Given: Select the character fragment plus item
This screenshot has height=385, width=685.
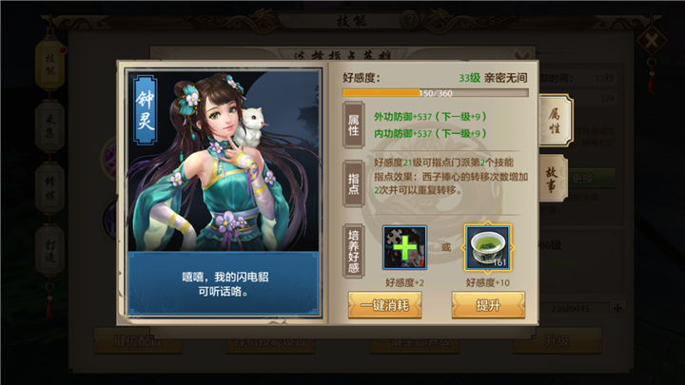Looking at the screenshot, I should [404, 247].
